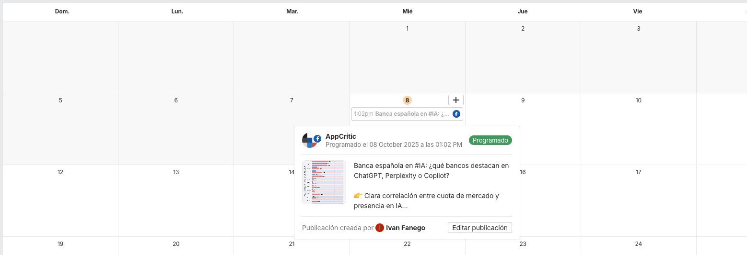Click the post text about Banca española

(x=431, y=185)
